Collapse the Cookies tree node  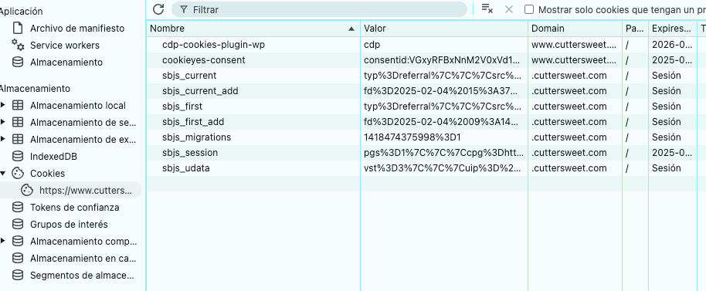[3, 173]
